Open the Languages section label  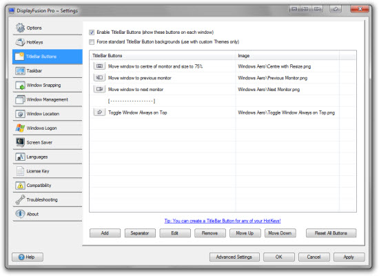point(37,157)
